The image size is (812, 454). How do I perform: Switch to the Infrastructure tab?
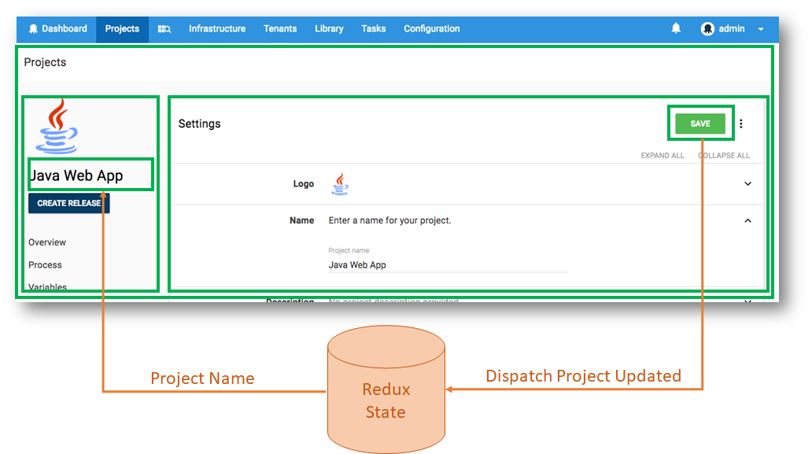(x=217, y=28)
